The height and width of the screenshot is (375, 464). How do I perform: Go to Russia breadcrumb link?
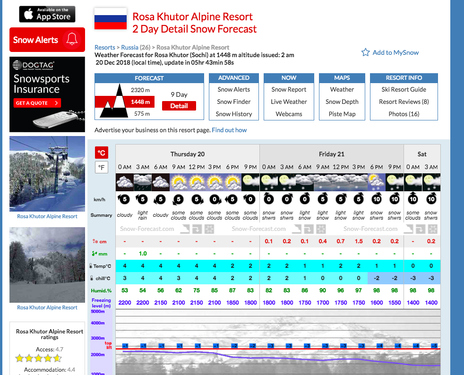(129, 47)
